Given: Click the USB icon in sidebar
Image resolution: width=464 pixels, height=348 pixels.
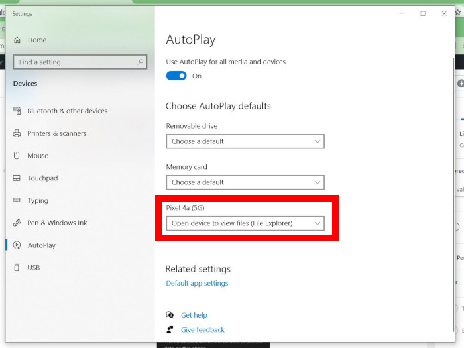Looking at the screenshot, I should pos(17,268).
